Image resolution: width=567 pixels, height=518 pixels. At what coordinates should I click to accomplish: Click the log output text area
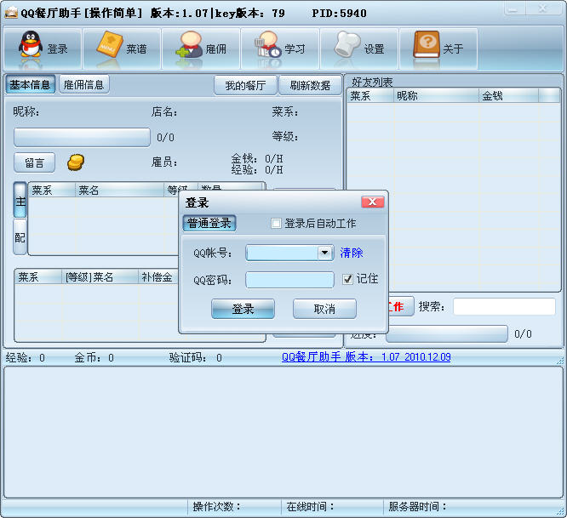(x=283, y=432)
